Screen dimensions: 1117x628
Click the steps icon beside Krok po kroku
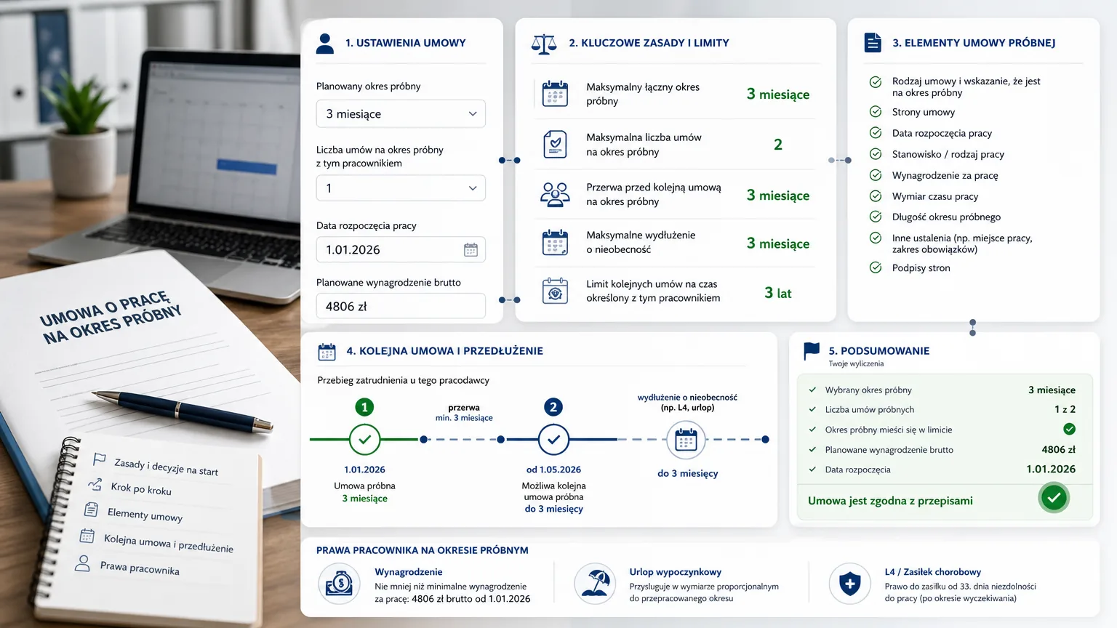coord(95,484)
